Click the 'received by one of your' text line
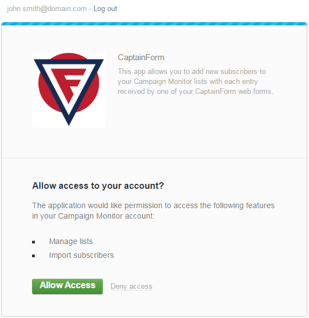Image resolution: width=309 pixels, height=318 pixels. click(x=195, y=91)
